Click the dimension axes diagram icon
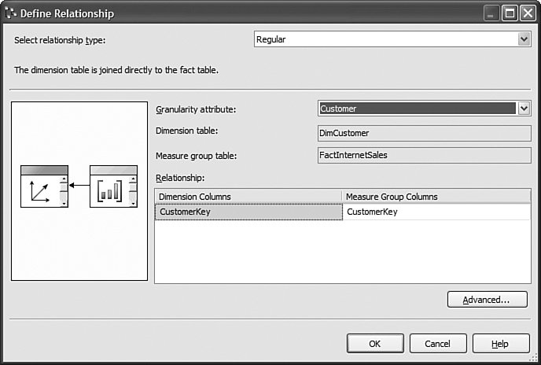 (x=39, y=191)
